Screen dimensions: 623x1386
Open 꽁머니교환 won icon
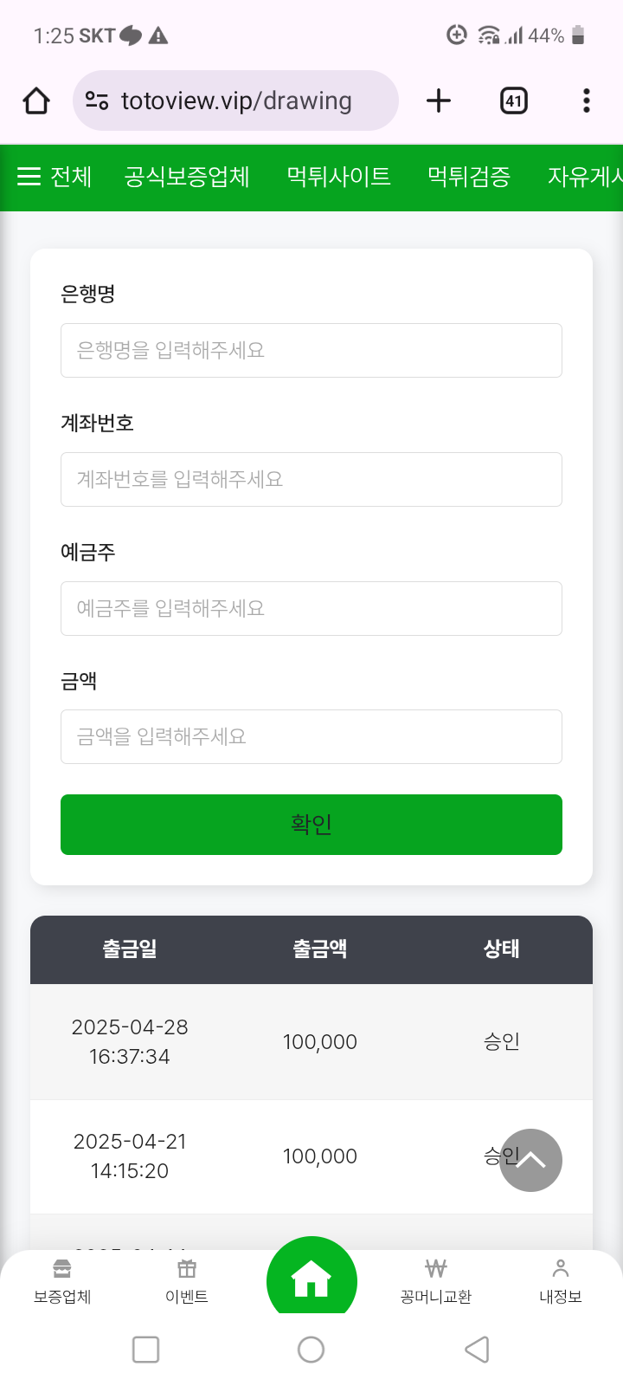pos(436,1270)
